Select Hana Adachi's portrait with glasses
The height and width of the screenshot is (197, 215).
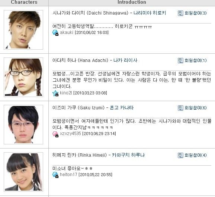23,77
